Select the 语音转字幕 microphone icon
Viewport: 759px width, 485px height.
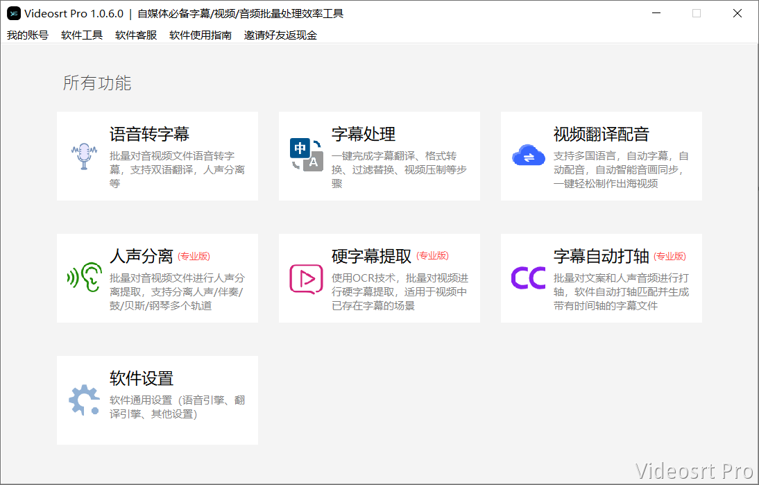tap(84, 156)
